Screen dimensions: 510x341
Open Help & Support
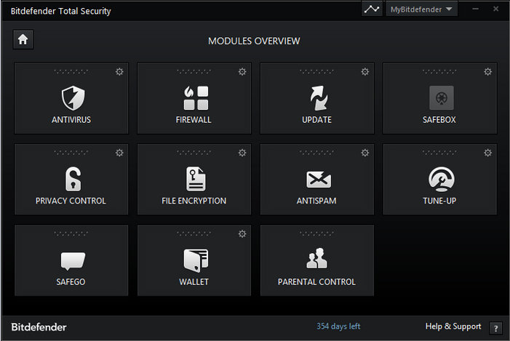tap(453, 326)
